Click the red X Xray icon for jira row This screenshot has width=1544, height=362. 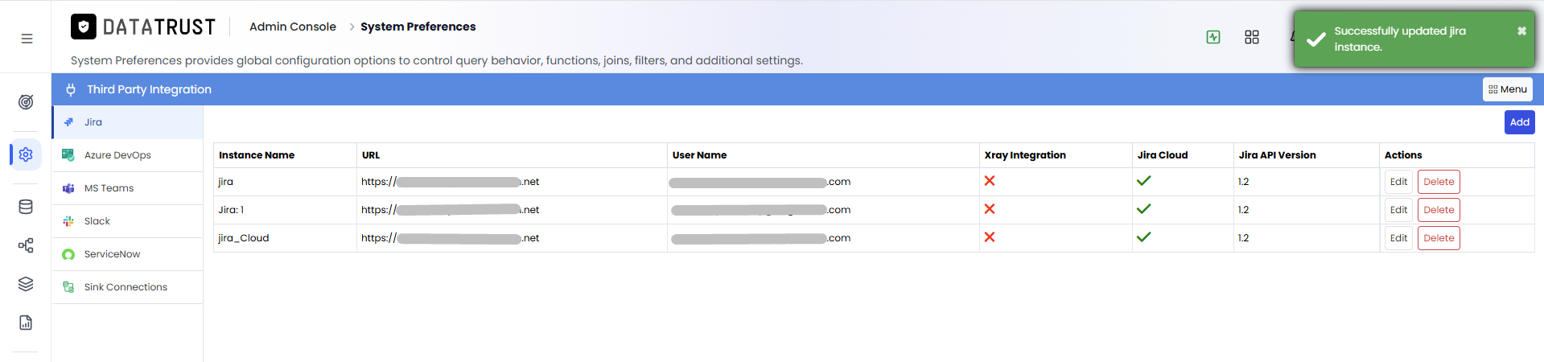[x=990, y=181]
